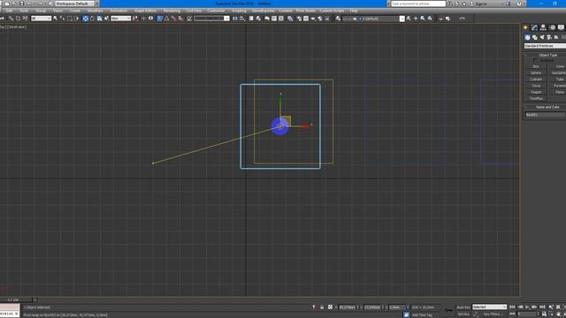This screenshot has width=566, height=318.
Task: Open the Help menu
Action: pyautogui.click(x=354, y=11)
